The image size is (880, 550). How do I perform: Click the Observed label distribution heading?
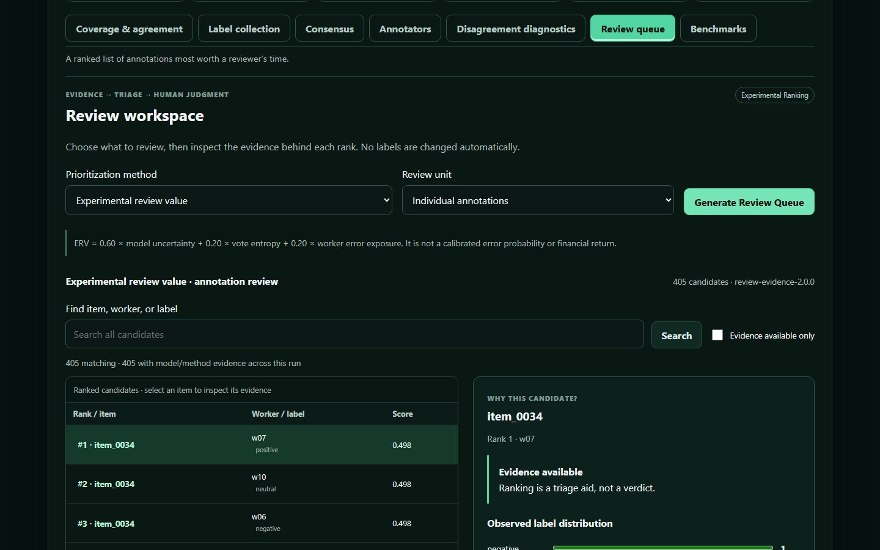click(549, 523)
